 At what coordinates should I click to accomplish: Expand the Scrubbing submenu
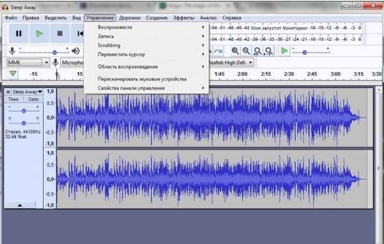(147, 45)
